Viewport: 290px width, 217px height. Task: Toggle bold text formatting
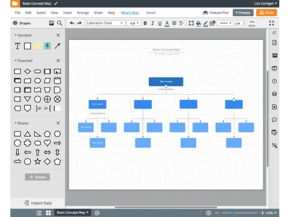(145, 23)
